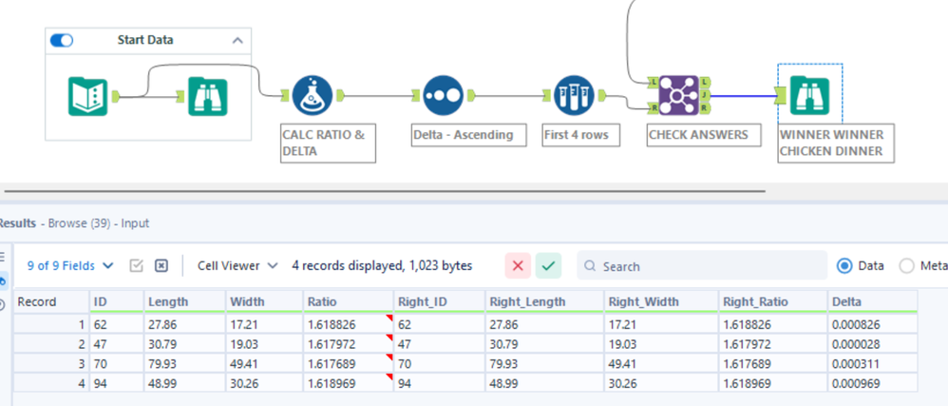948x406 pixels.
Task: Select the First 4 rows sample tool
Action: tap(575, 95)
